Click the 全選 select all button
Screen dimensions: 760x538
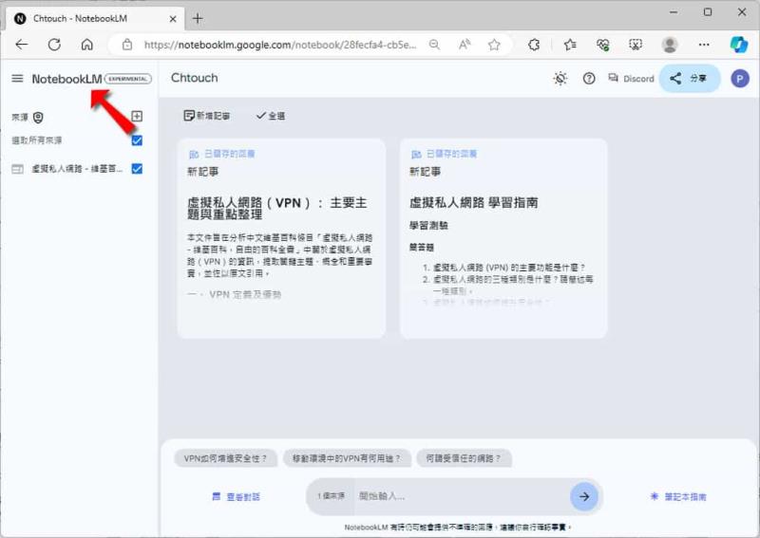pyautogui.click(x=271, y=116)
